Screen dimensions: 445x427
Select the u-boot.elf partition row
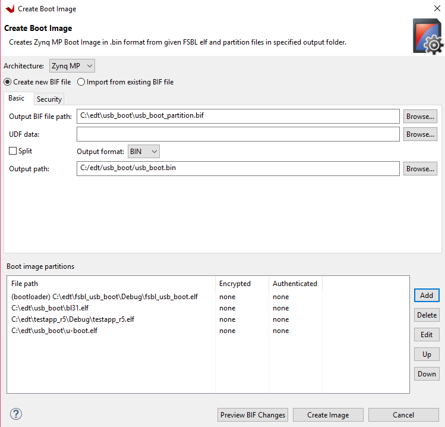click(208, 331)
